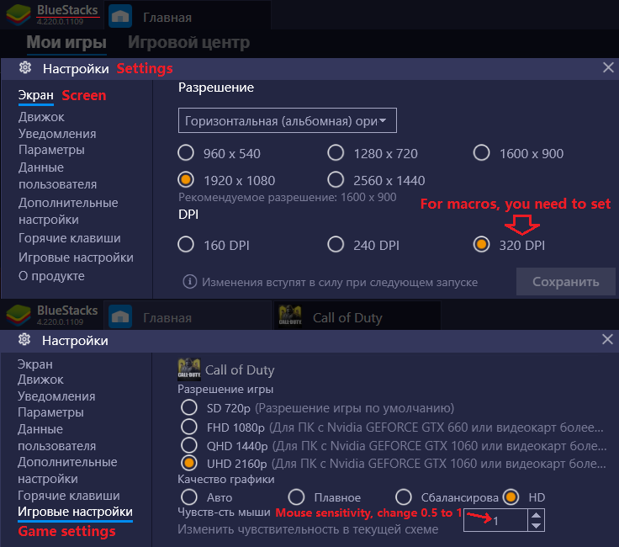Click the Изменить чувствительность в текущей схеме text
The height and width of the screenshot is (547, 619).
coord(308,529)
